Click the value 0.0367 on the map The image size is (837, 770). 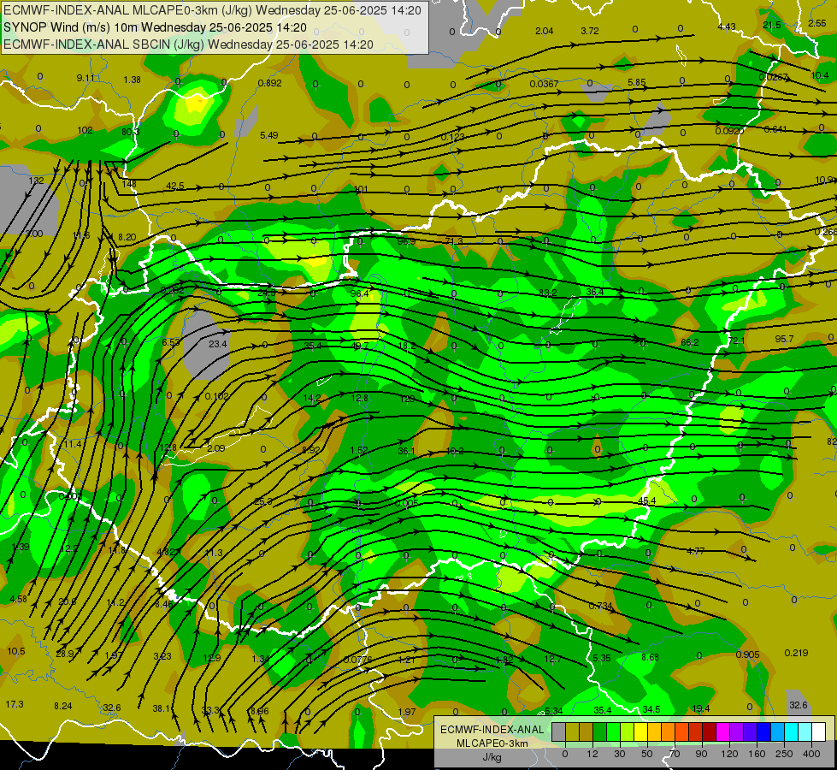pos(544,84)
